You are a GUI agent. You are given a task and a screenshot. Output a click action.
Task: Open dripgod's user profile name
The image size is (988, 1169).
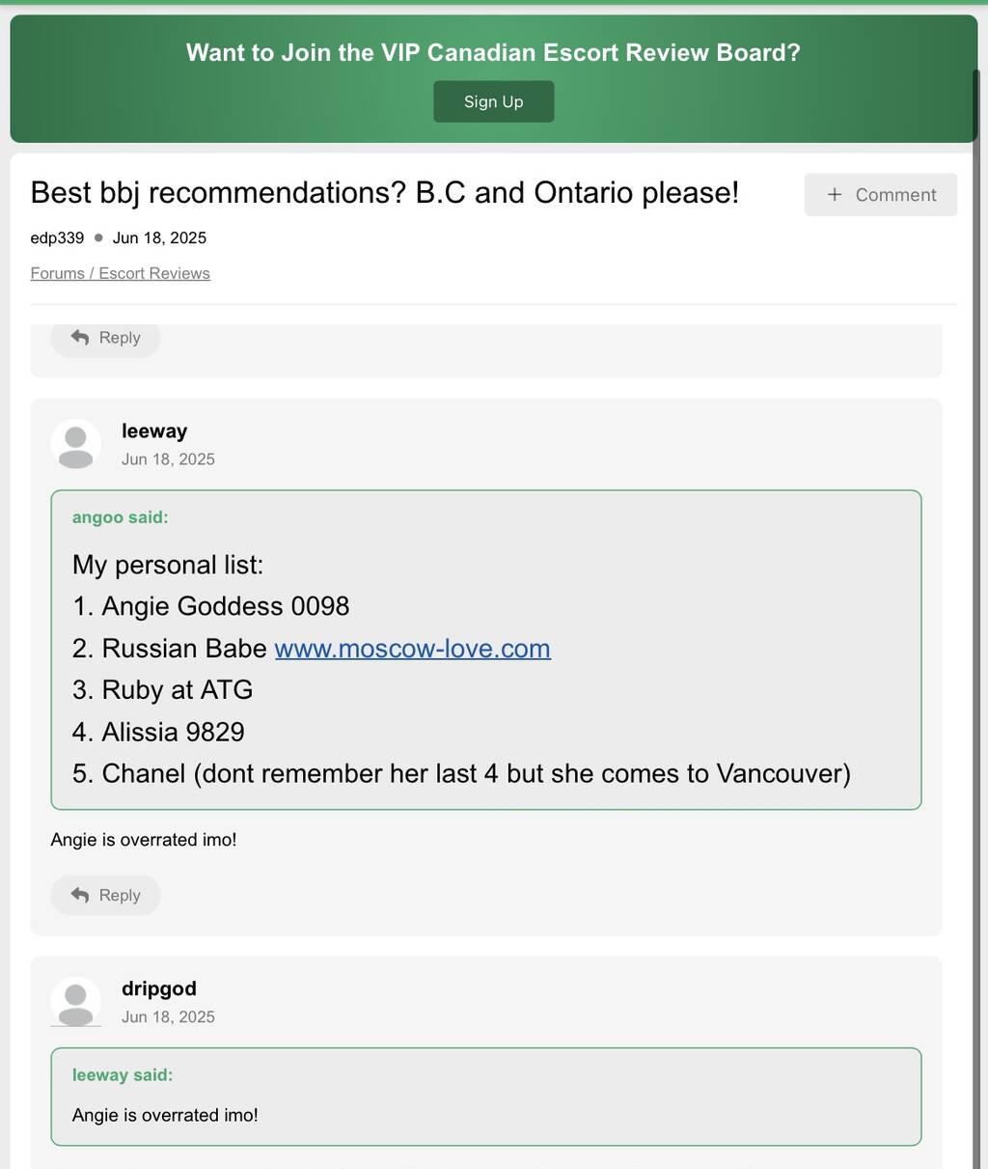(159, 988)
